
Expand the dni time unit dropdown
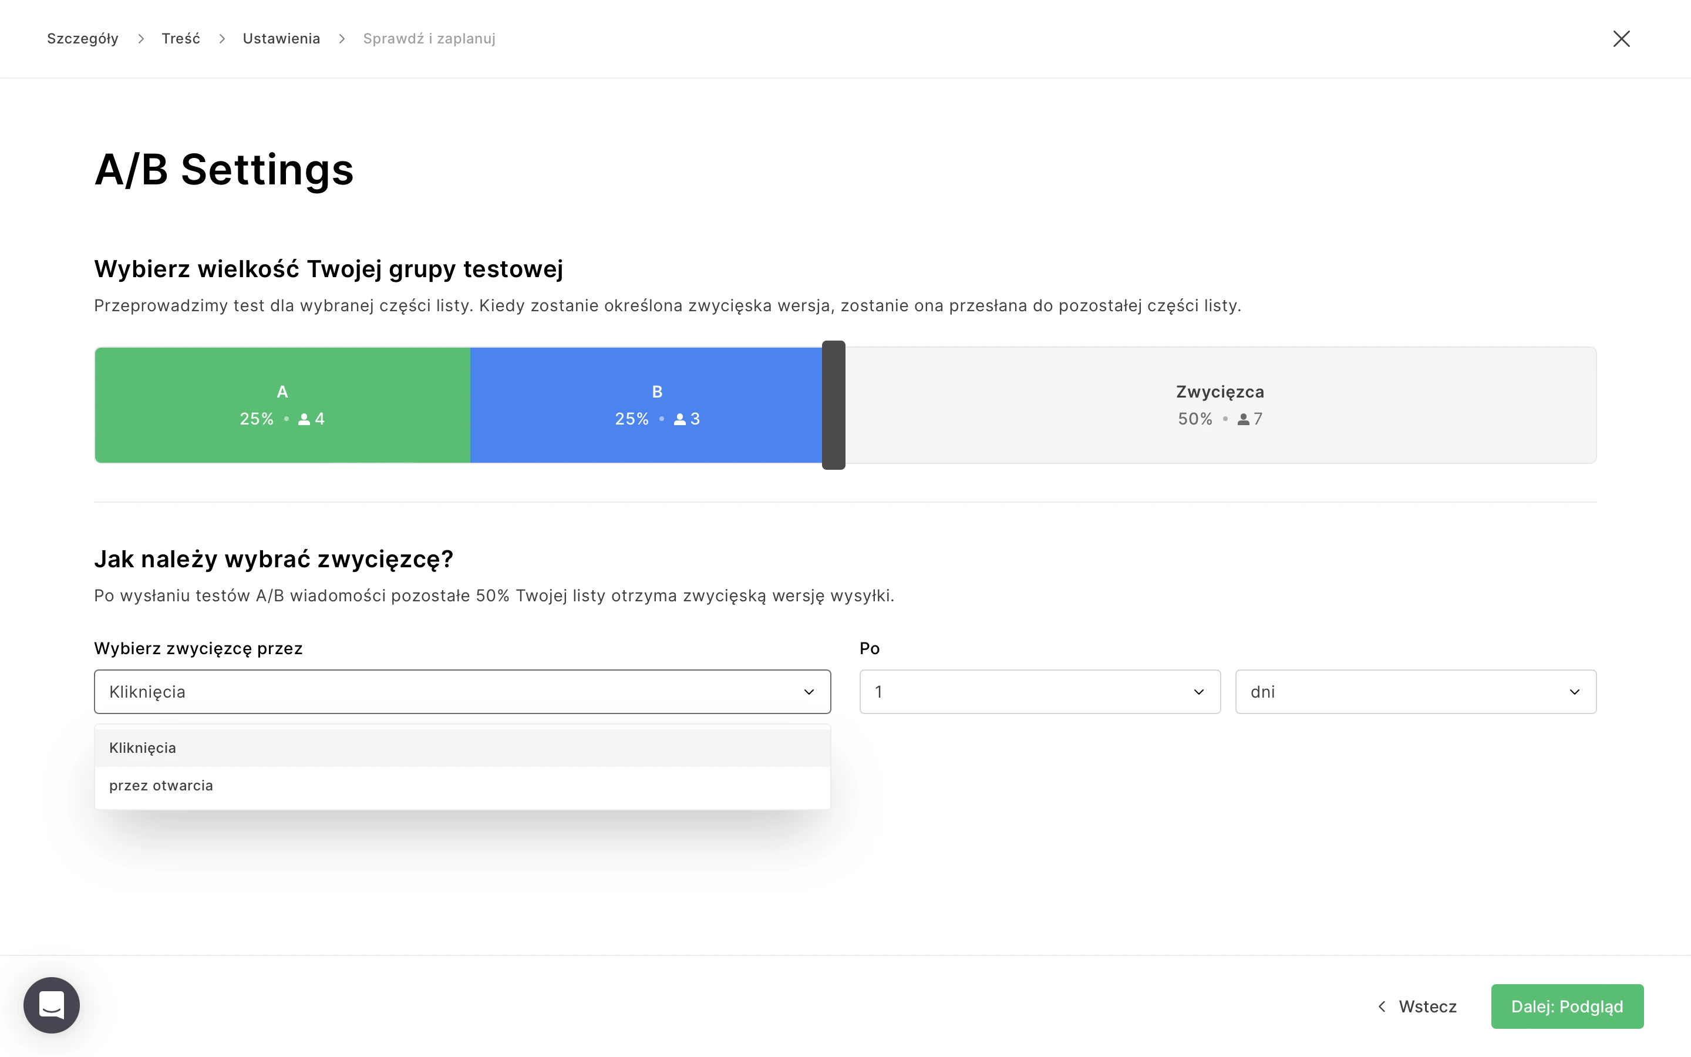click(x=1415, y=691)
